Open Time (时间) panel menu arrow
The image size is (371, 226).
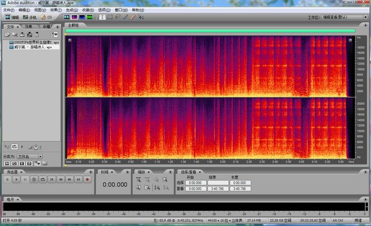point(127,172)
